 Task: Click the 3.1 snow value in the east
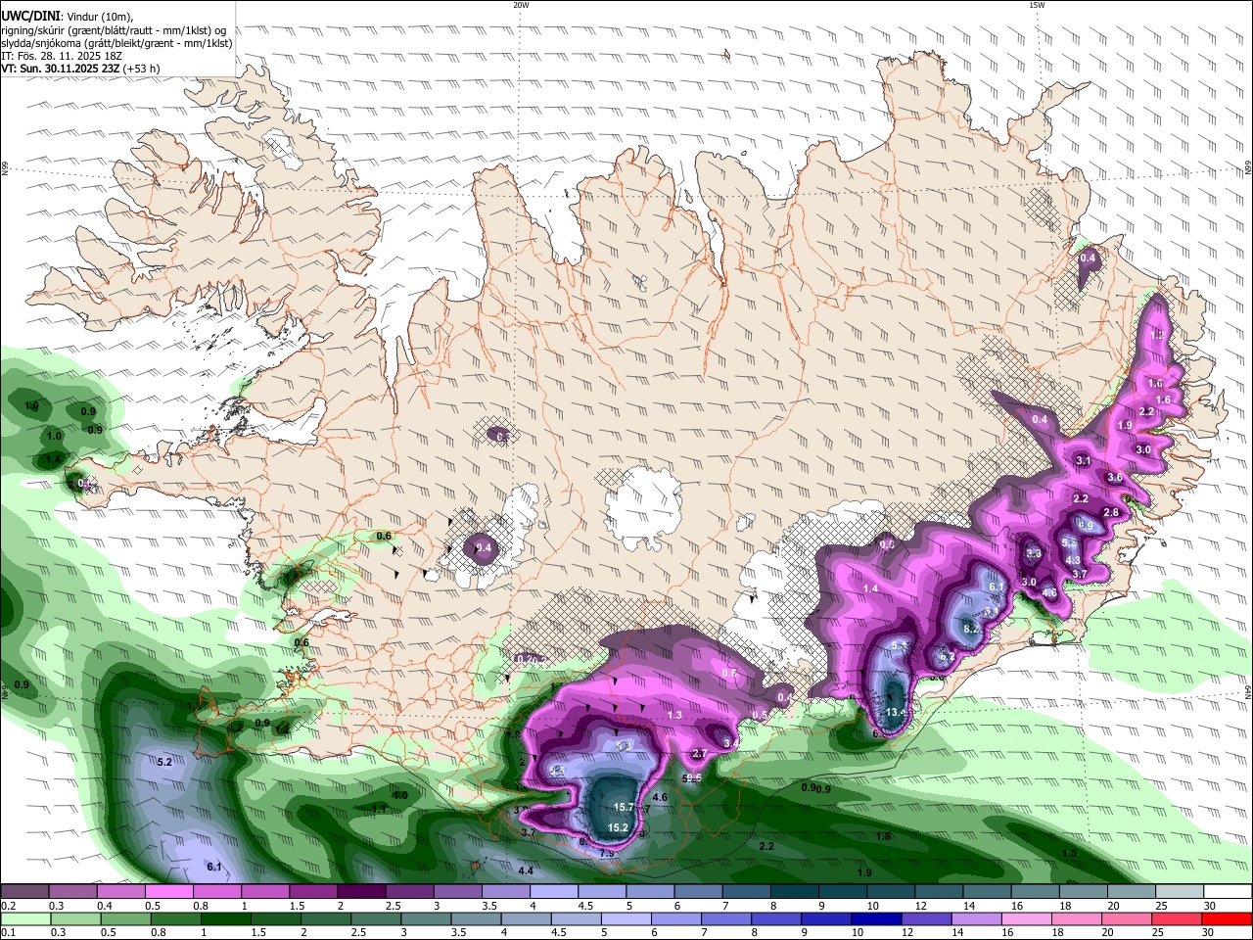point(1083,459)
